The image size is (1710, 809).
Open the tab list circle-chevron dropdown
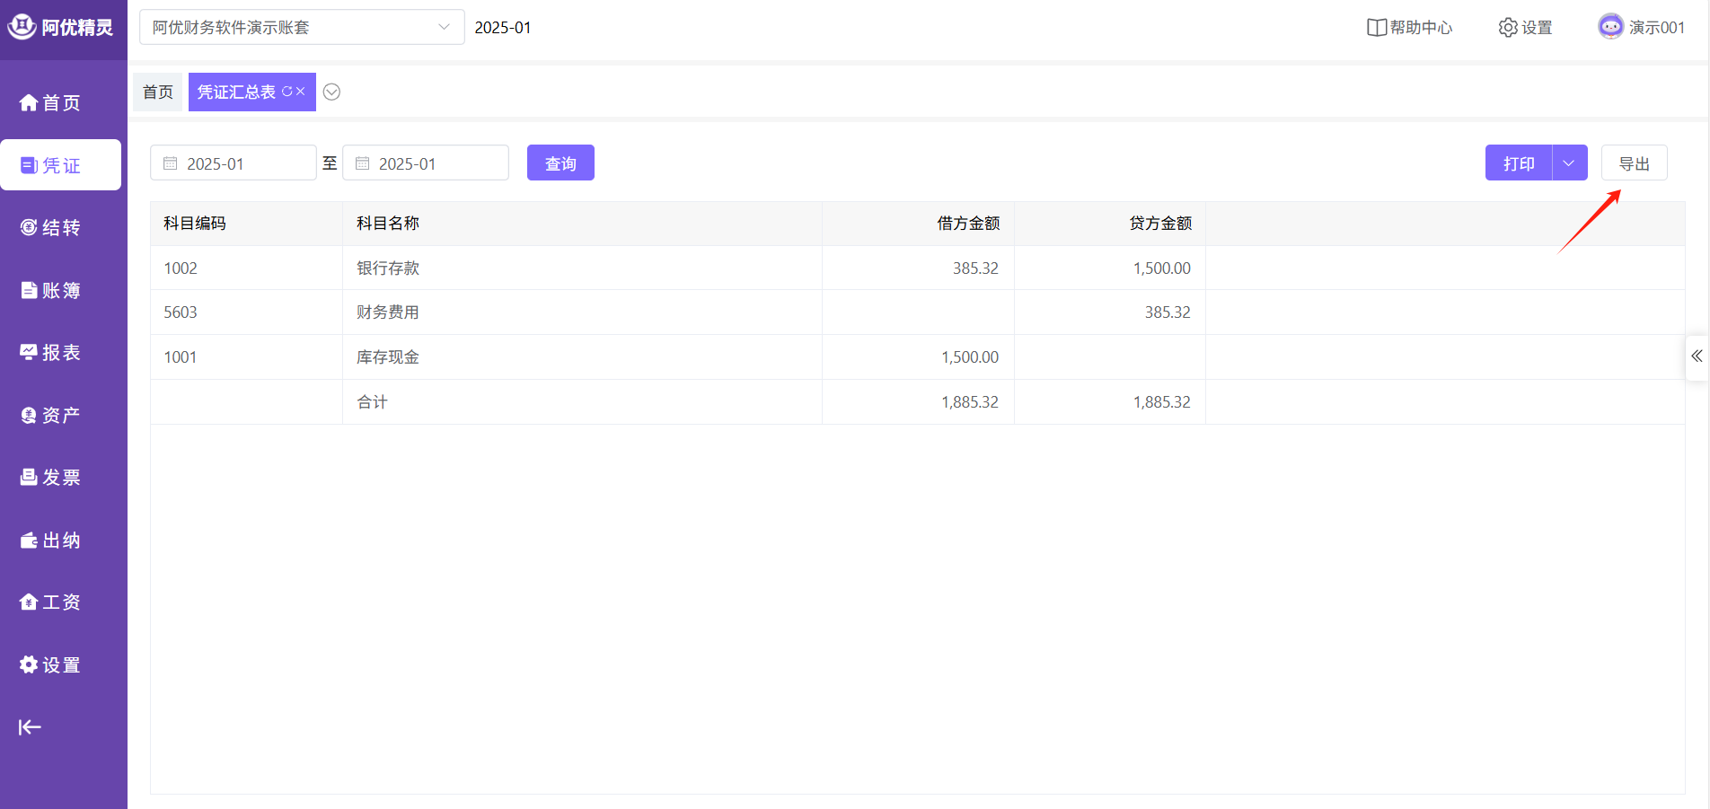(331, 92)
